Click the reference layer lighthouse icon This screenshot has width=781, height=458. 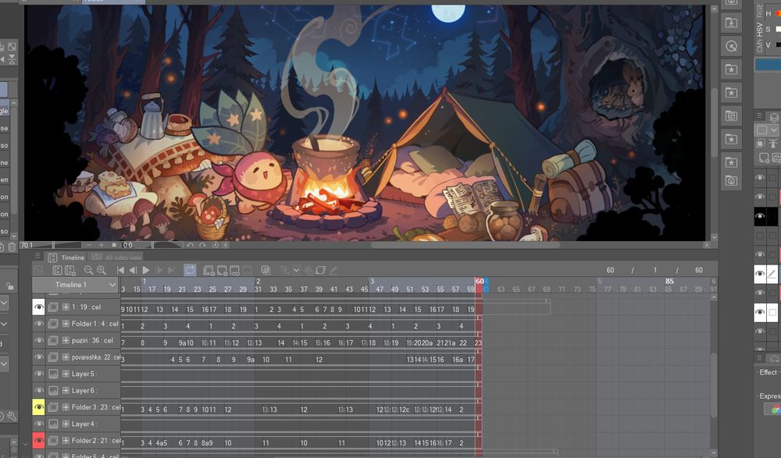tap(773, 144)
